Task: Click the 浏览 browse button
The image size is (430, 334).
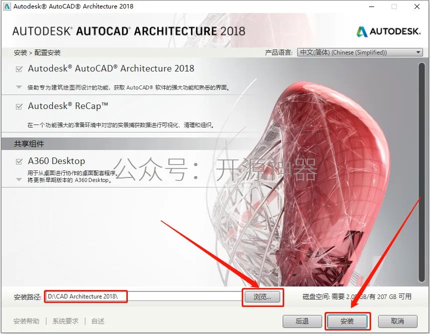Action: [x=262, y=296]
